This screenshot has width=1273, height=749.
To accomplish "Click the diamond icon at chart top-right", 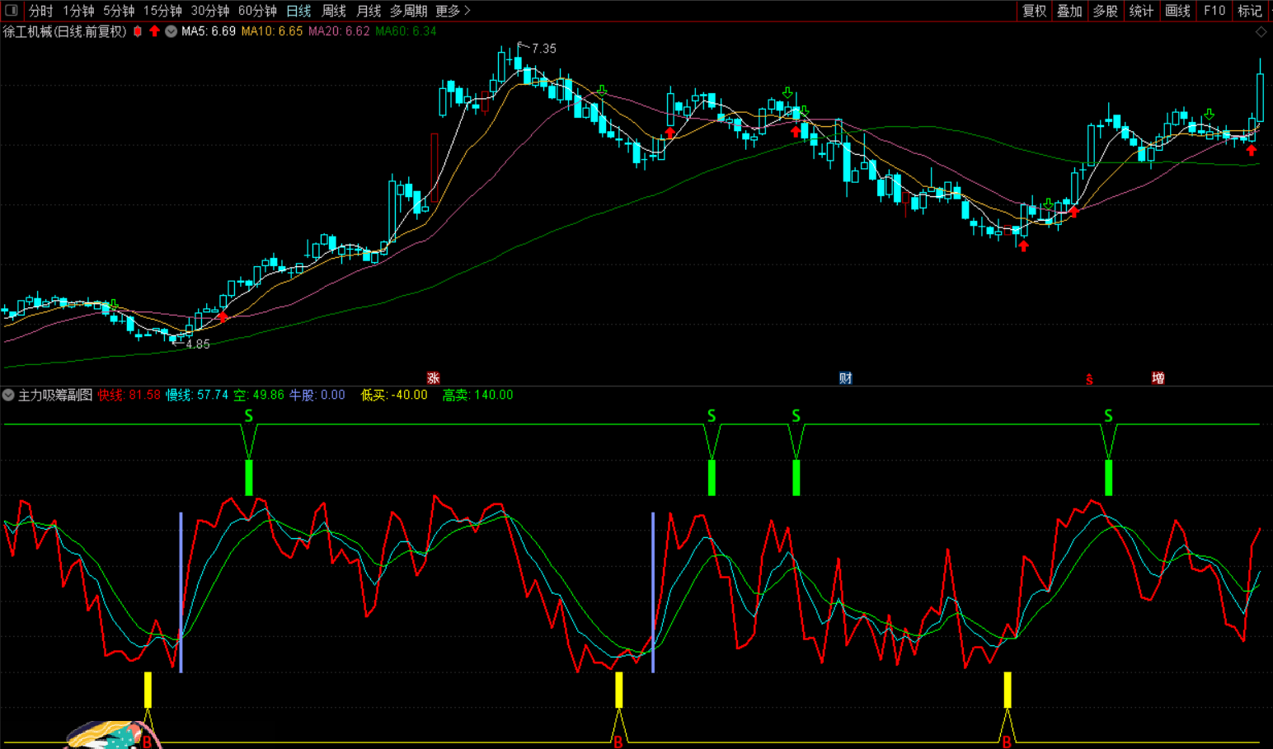I will click(x=1261, y=32).
